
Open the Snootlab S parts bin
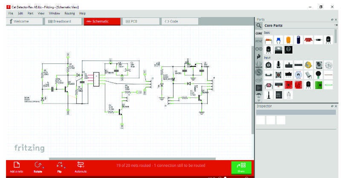(x=259, y=72)
